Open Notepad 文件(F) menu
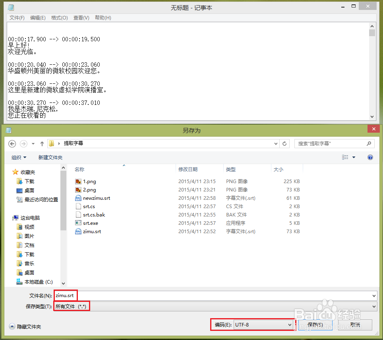The height and width of the screenshot is (340, 383). 17,17
